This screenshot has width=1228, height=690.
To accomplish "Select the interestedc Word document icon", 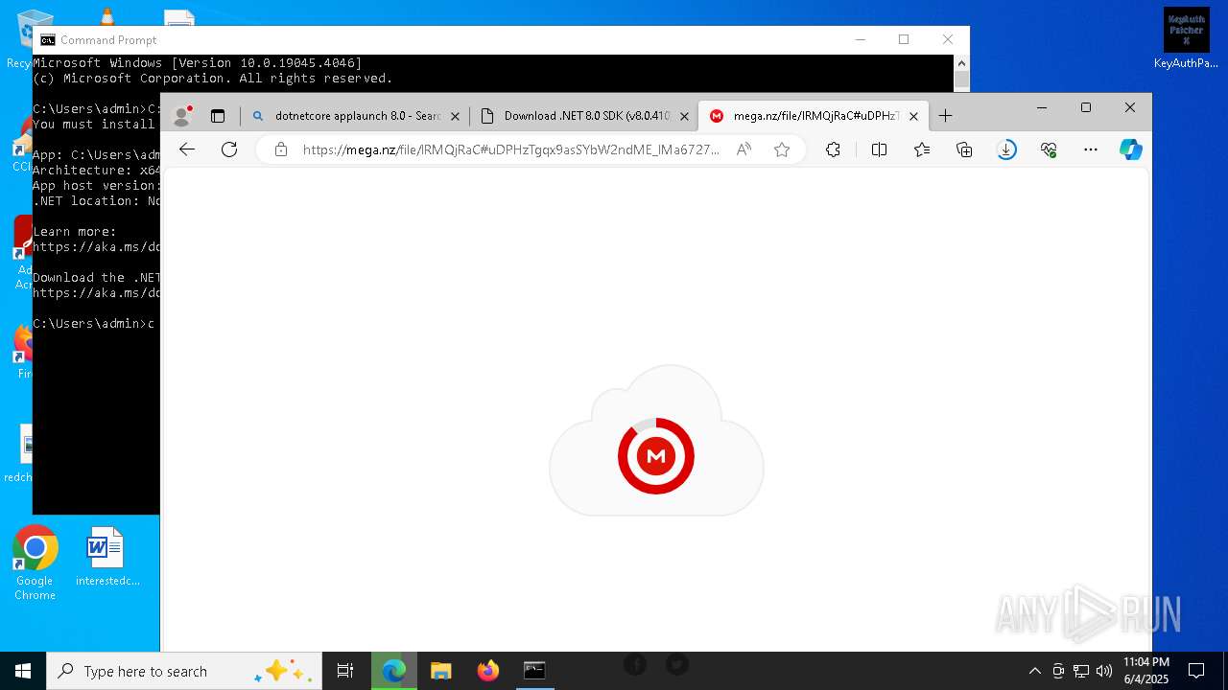I will [x=106, y=556].
